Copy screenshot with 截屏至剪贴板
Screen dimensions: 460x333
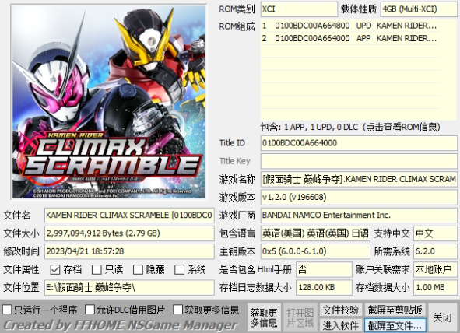[395, 310]
